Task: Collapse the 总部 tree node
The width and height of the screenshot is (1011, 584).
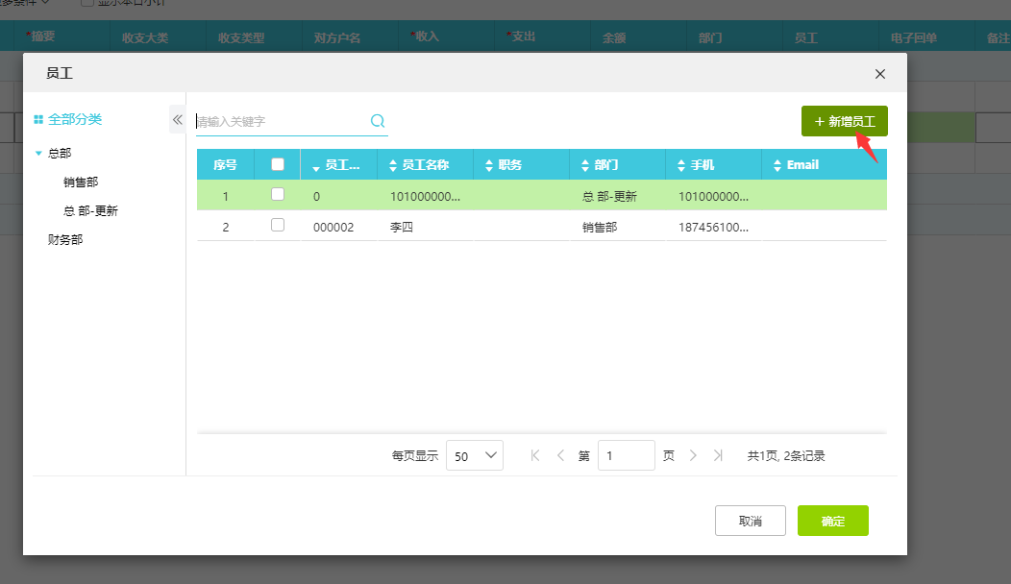Action: point(38,153)
